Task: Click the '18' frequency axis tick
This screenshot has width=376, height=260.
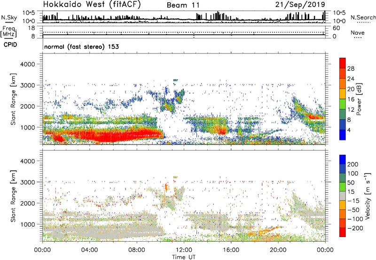Action: (x=31, y=28)
